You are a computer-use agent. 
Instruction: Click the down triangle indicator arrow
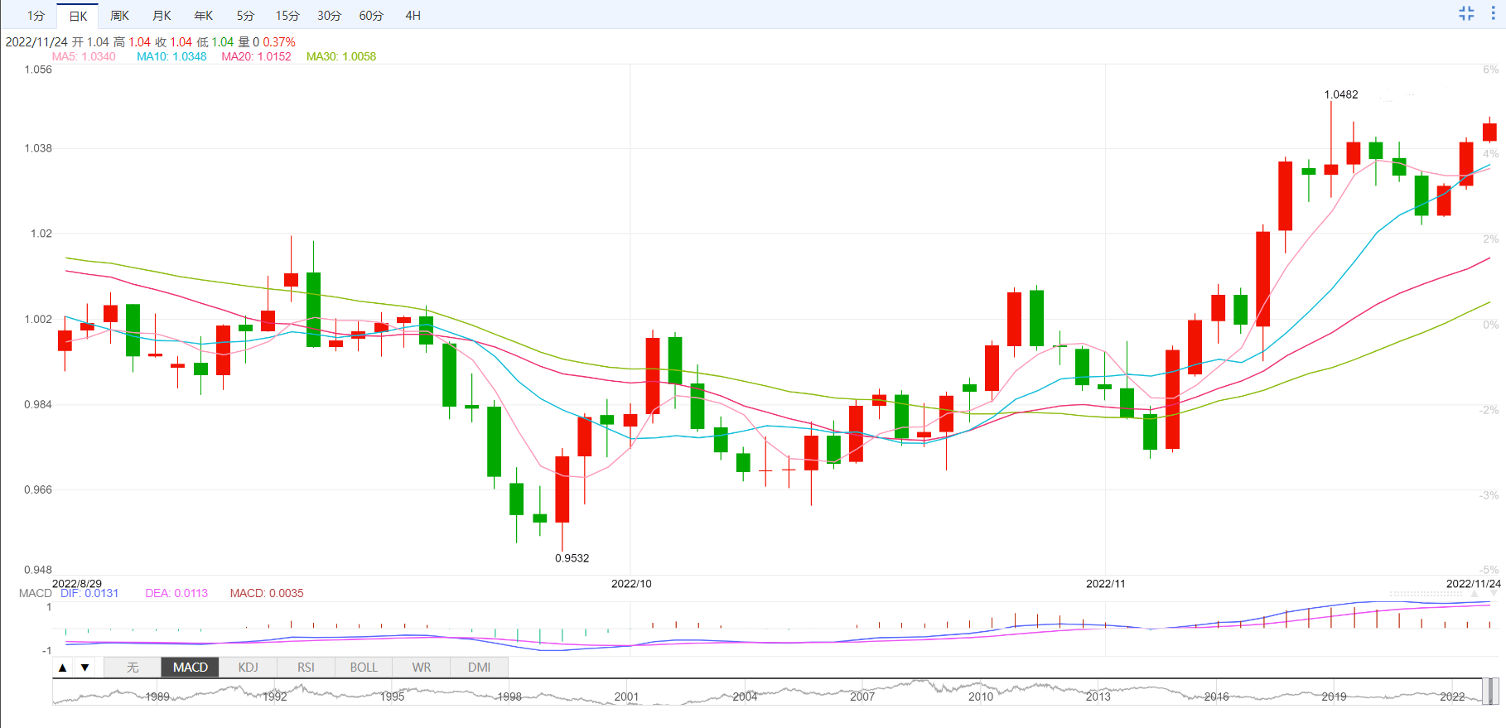click(x=84, y=668)
